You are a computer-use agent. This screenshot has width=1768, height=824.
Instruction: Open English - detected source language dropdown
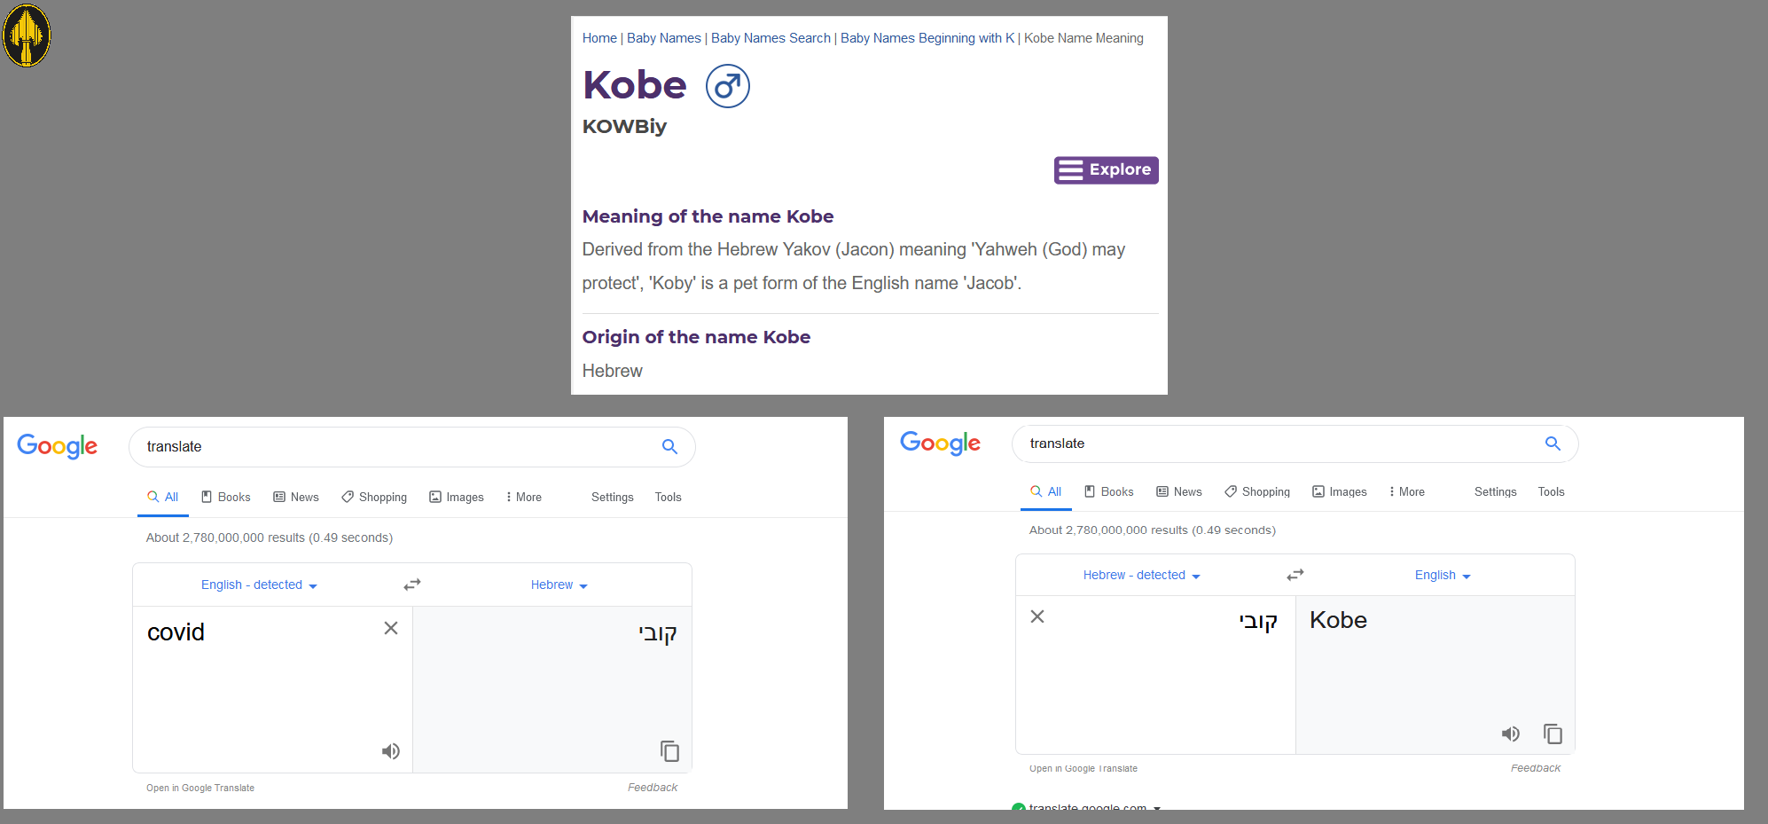point(259,585)
